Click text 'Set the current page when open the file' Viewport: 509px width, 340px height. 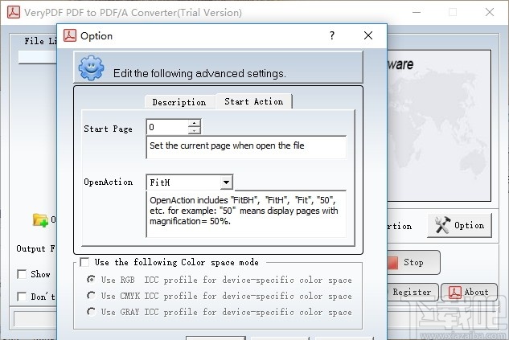[227, 145]
